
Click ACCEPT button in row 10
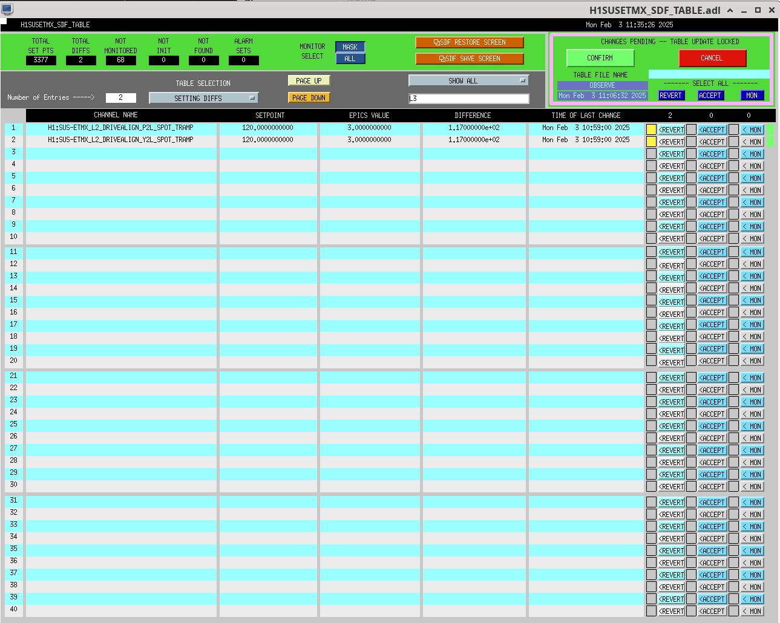click(713, 239)
